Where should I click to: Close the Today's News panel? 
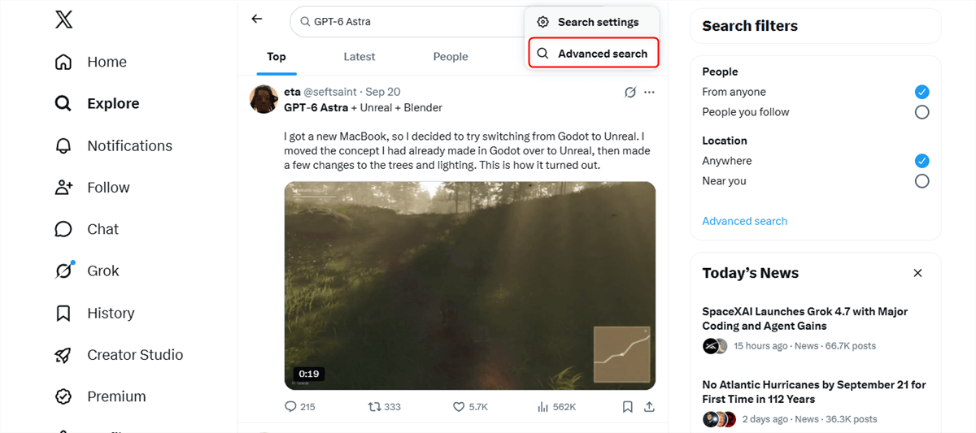coord(917,273)
